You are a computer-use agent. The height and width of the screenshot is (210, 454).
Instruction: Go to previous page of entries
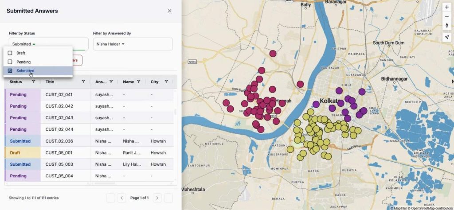coord(121,198)
